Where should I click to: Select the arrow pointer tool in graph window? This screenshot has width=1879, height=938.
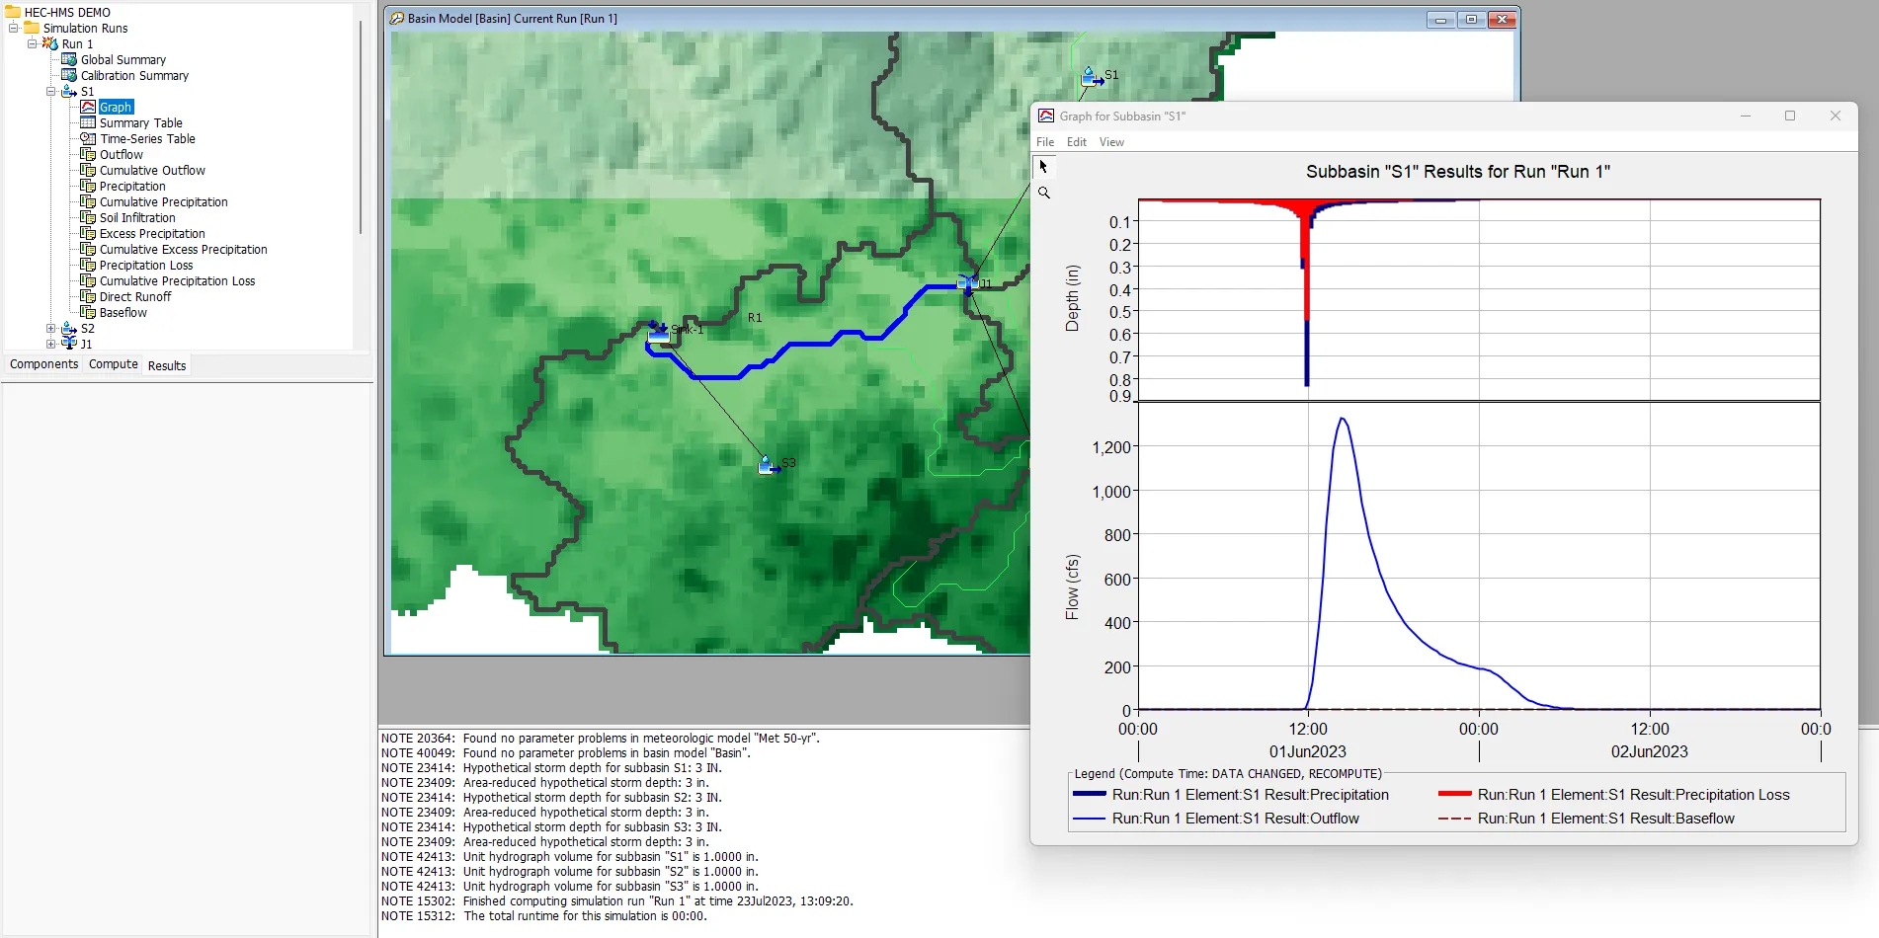point(1043,167)
